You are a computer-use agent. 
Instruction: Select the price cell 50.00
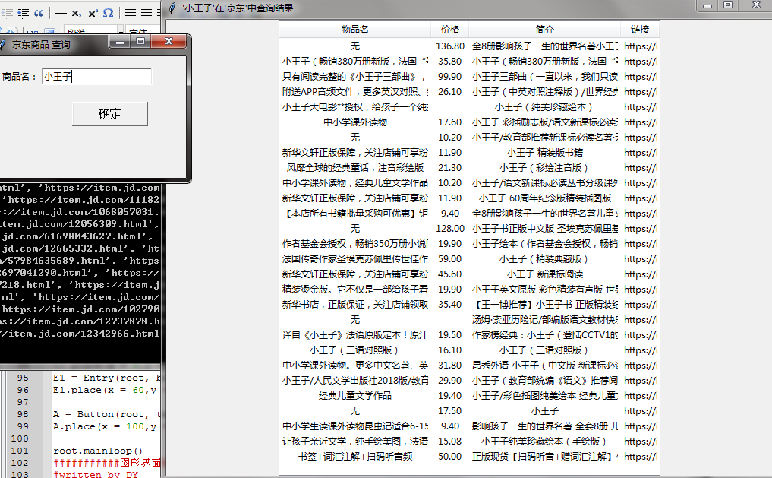pyautogui.click(x=450, y=456)
